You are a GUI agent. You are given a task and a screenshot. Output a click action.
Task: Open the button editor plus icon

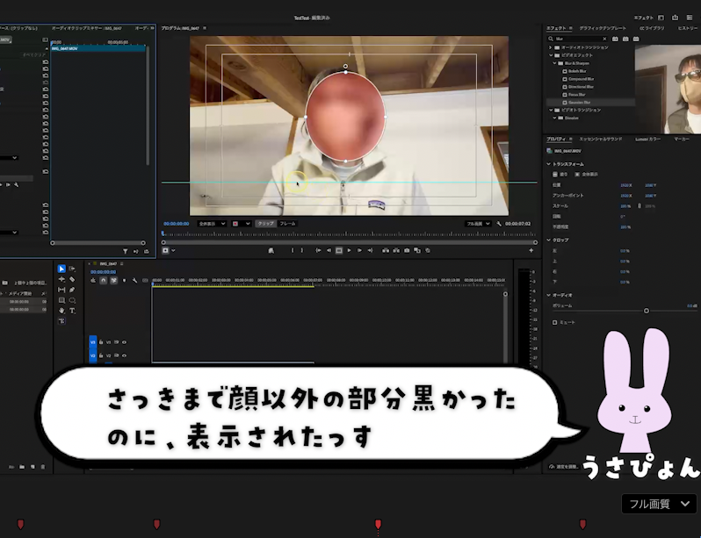click(531, 250)
